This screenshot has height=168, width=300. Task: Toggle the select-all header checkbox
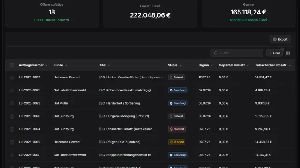[12, 65]
